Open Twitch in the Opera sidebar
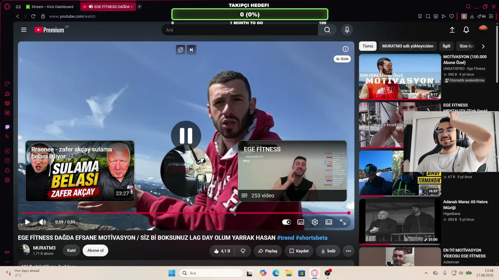Viewport: 499px width, 280px height. click(x=7, y=127)
